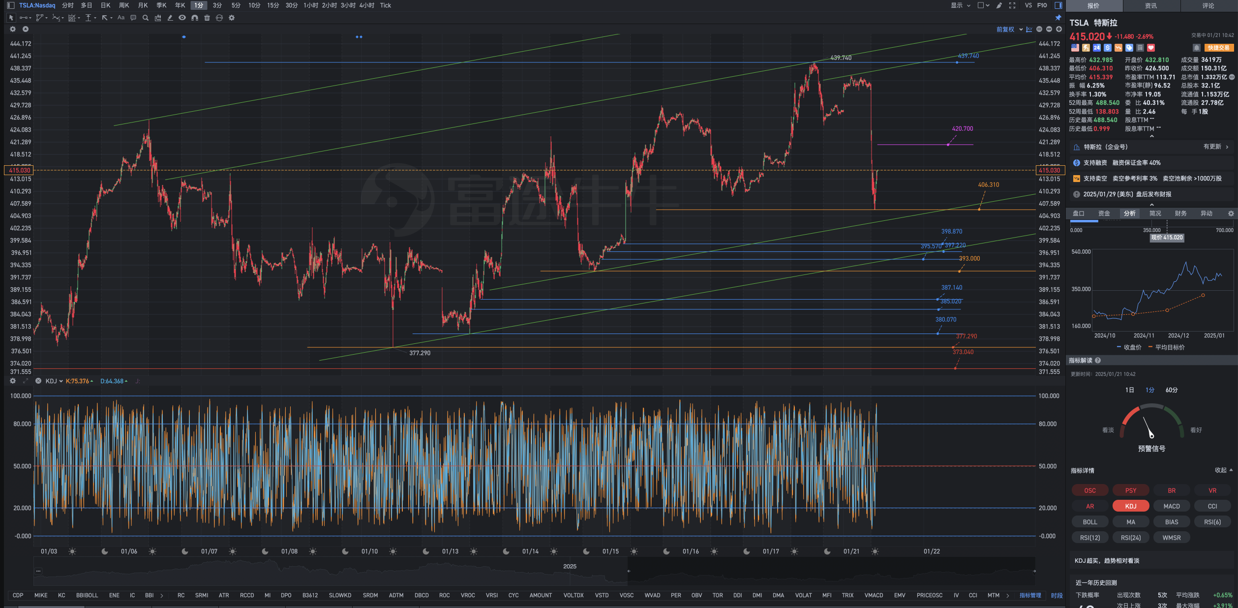
Task: Select the MACD indicator pill
Action: point(1172,506)
